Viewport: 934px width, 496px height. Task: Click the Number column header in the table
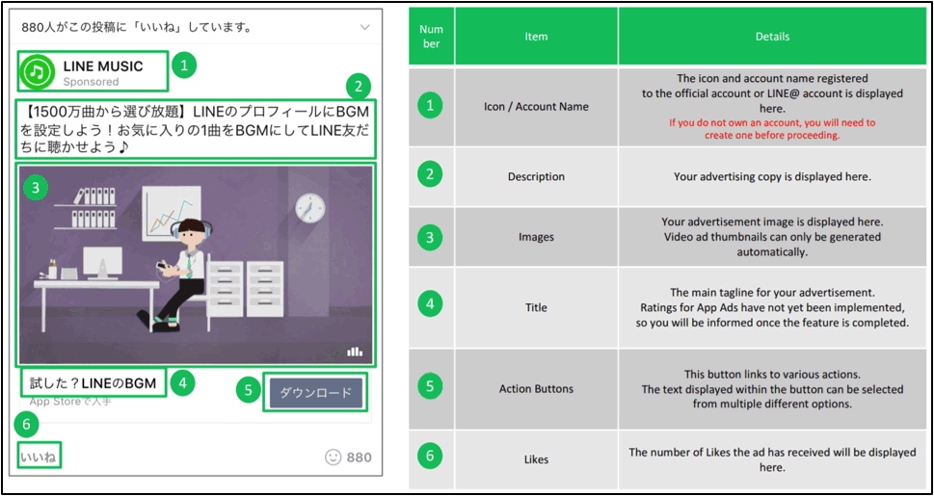[x=431, y=37]
